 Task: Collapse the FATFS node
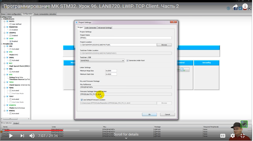(x=5, y=21)
